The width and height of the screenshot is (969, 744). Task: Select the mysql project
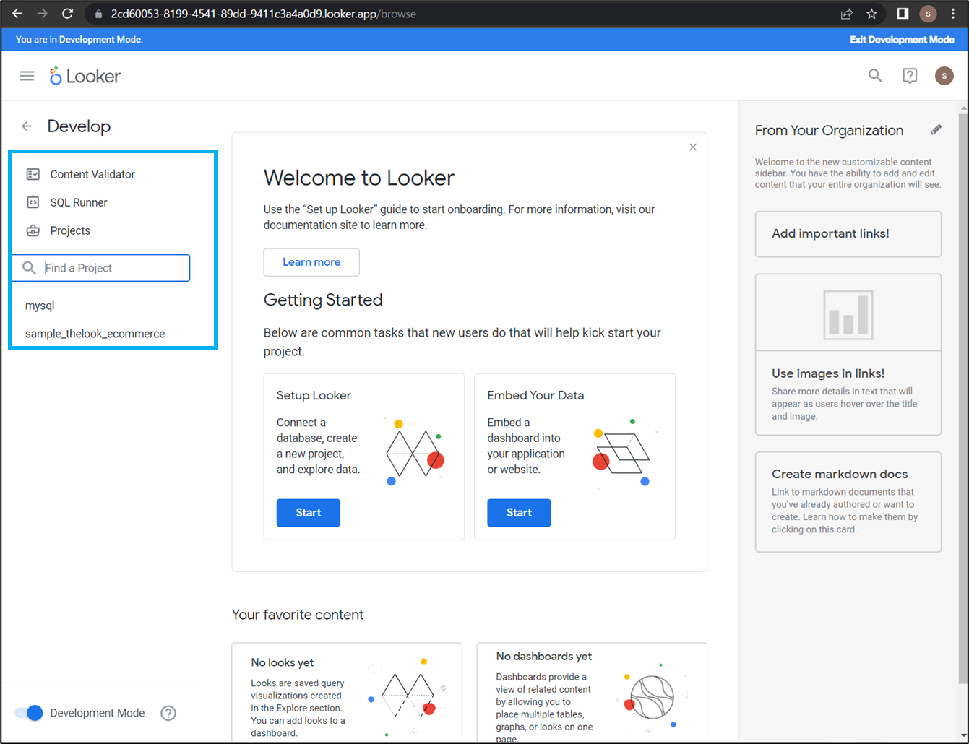coord(40,306)
